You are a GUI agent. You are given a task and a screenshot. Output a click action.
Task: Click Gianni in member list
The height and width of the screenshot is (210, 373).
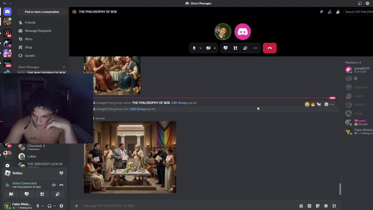click(x=359, y=123)
